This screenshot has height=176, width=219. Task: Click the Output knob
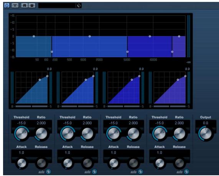(x=206, y=133)
